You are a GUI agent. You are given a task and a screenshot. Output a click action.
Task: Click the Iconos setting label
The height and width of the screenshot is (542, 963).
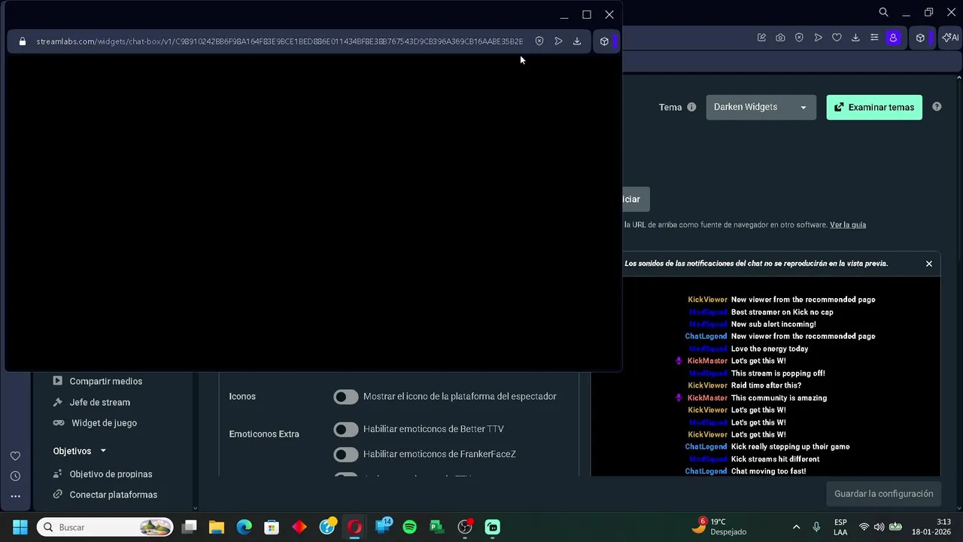pyautogui.click(x=242, y=396)
